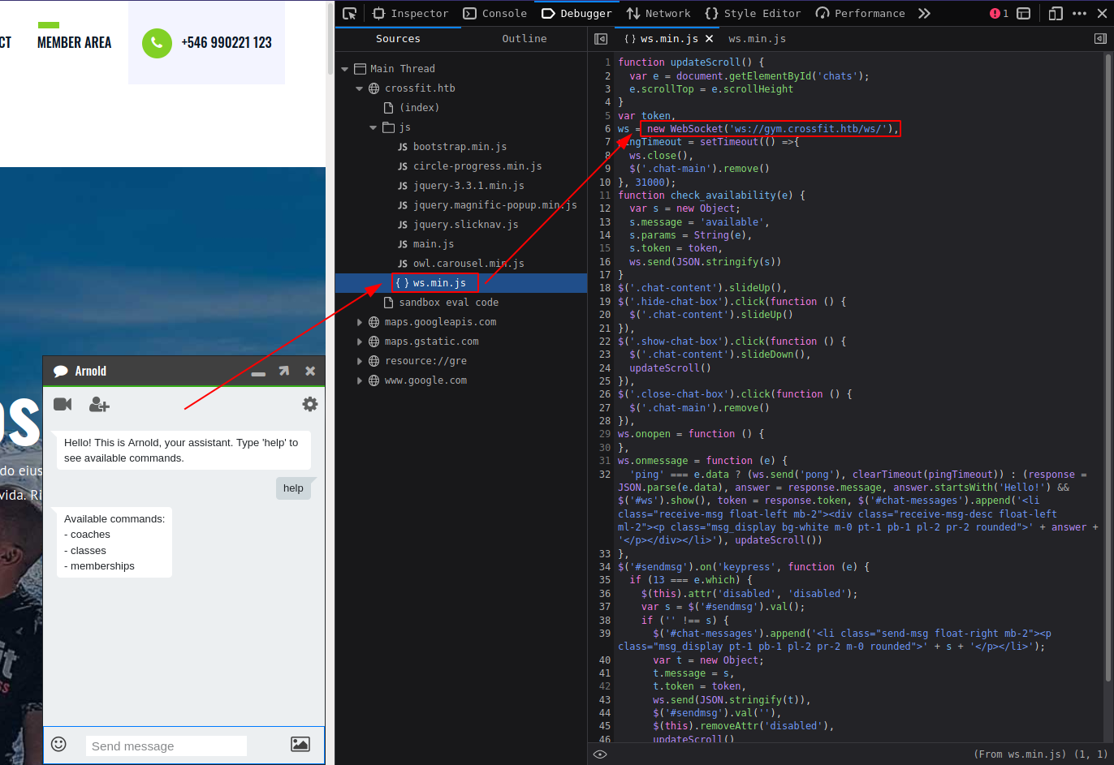The height and width of the screenshot is (765, 1114).
Task: Click the video call icon in chat
Action: pos(63,404)
